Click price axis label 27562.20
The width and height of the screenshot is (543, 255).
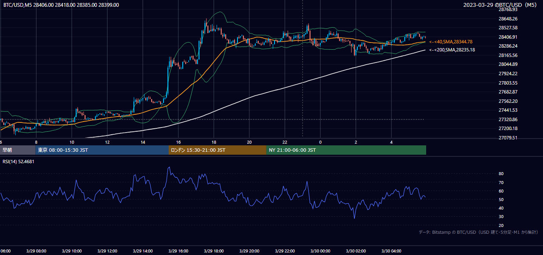[508, 101]
